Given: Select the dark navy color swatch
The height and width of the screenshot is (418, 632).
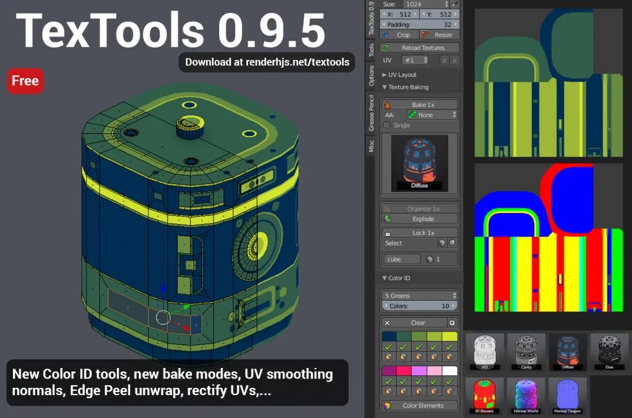Looking at the screenshot, I should click(389, 336).
